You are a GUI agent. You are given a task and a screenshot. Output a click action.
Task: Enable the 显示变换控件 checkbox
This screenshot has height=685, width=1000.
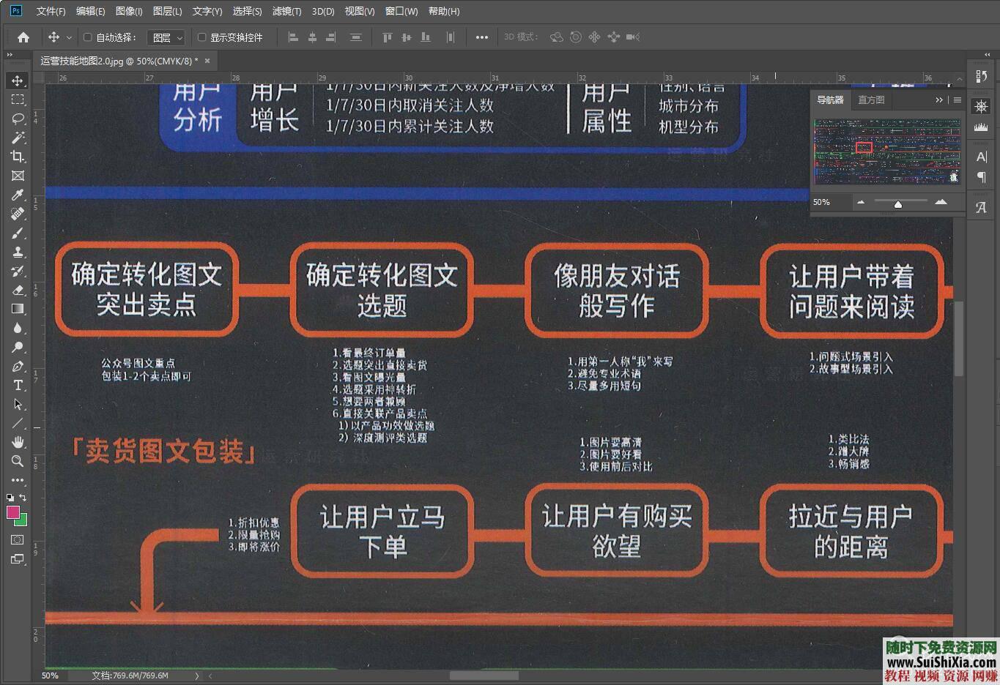[x=202, y=37]
